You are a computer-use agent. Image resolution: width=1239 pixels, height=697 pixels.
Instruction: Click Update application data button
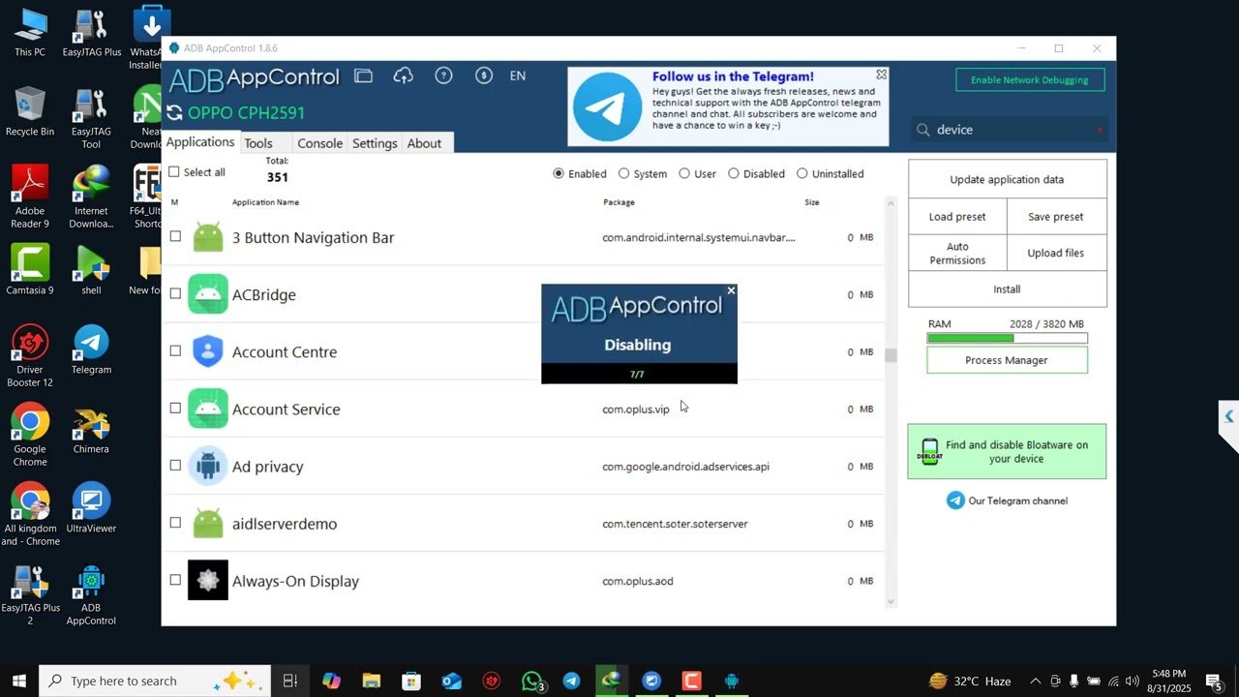(x=1007, y=179)
